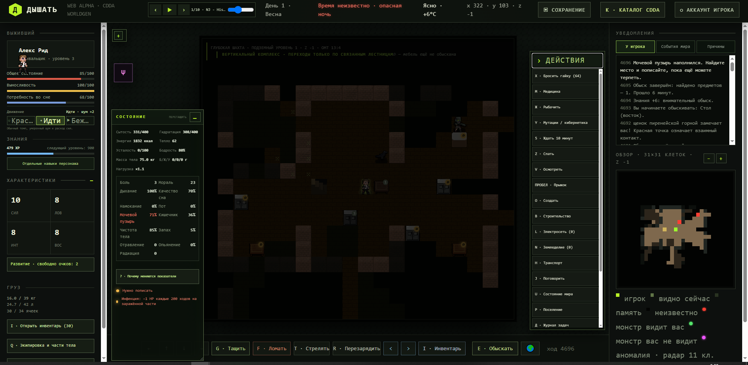748x365 pixels.
Task: Click the Сохранение button
Action: click(564, 10)
